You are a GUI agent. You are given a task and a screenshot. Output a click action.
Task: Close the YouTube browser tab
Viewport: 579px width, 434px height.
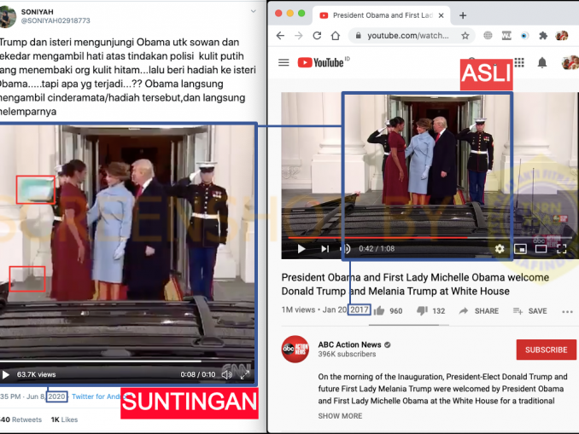click(x=441, y=15)
